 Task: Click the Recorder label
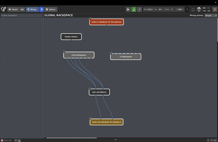pyautogui.click(x=8, y=140)
